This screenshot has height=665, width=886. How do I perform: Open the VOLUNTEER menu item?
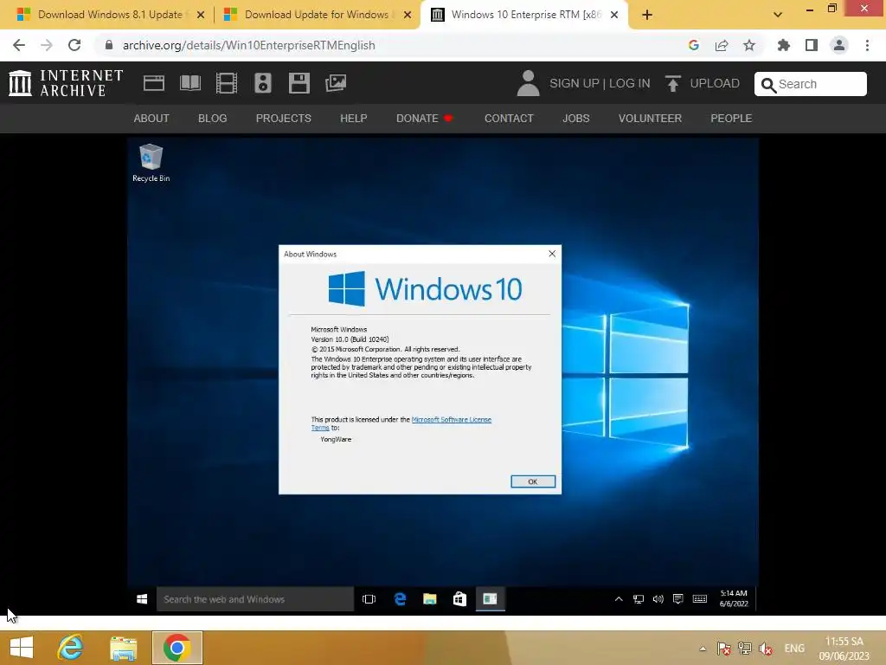point(650,118)
